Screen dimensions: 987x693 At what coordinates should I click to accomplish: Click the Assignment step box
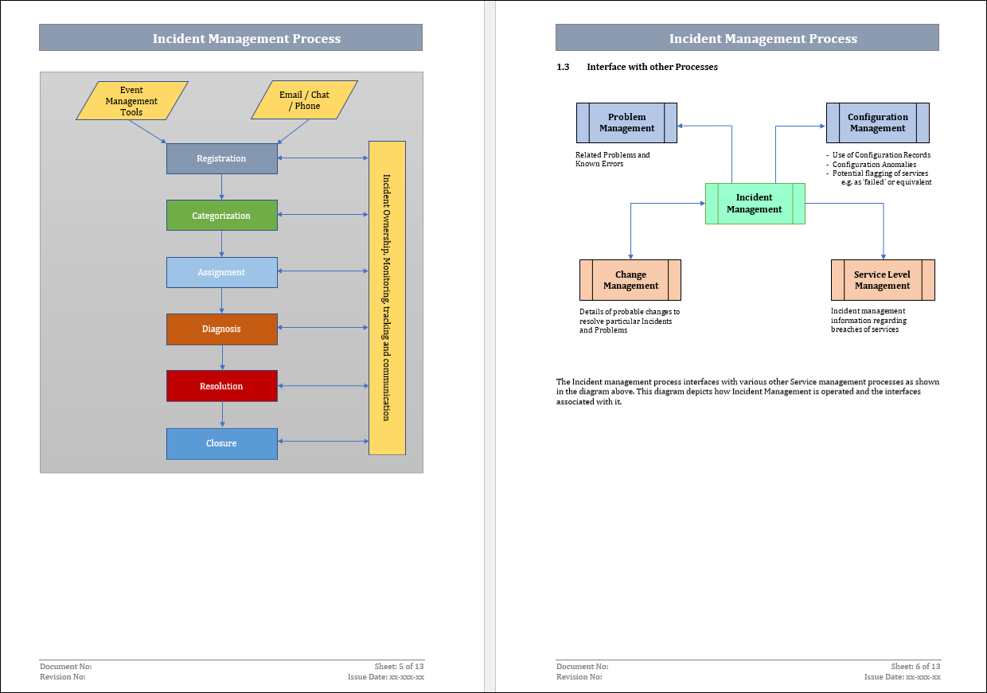click(221, 272)
